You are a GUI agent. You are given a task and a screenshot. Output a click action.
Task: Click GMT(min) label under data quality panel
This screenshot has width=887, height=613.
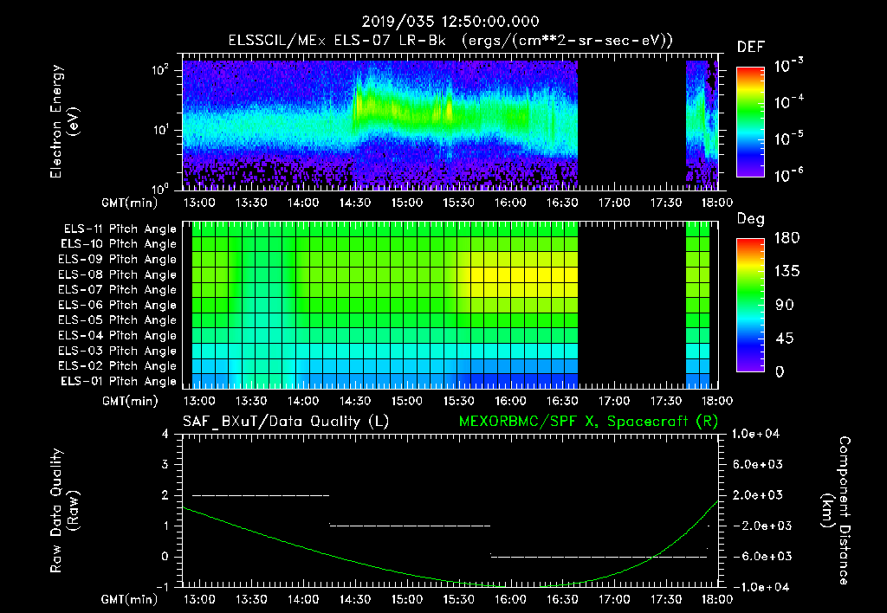pyautogui.click(x=130, y=599)
